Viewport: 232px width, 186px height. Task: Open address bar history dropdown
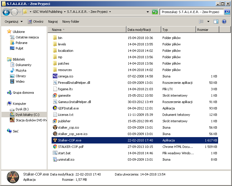(148, 12)
